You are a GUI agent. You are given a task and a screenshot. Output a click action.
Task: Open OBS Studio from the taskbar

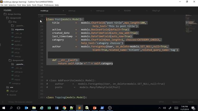point(110,108)
